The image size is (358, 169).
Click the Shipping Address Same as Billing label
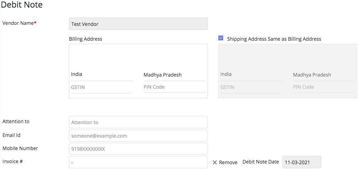tap(274, 39)
